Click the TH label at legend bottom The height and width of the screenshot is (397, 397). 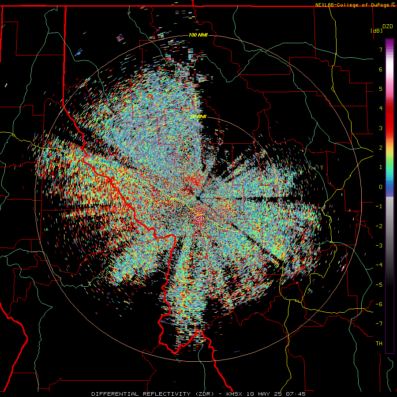[x=379, y=344]
